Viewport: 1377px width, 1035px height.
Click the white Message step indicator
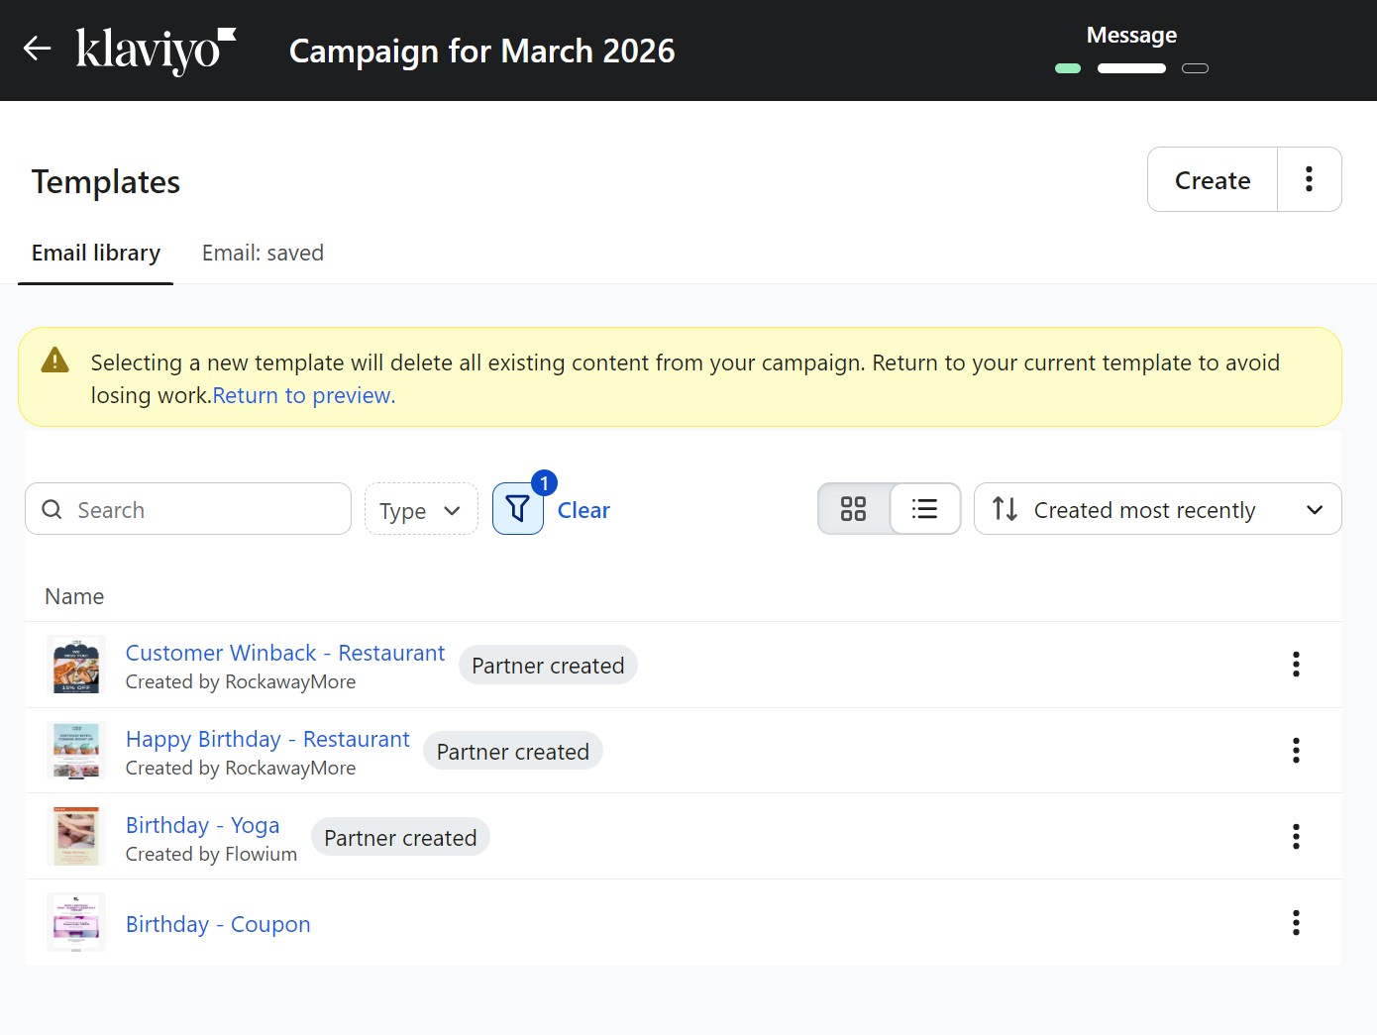click(1131, 68)
